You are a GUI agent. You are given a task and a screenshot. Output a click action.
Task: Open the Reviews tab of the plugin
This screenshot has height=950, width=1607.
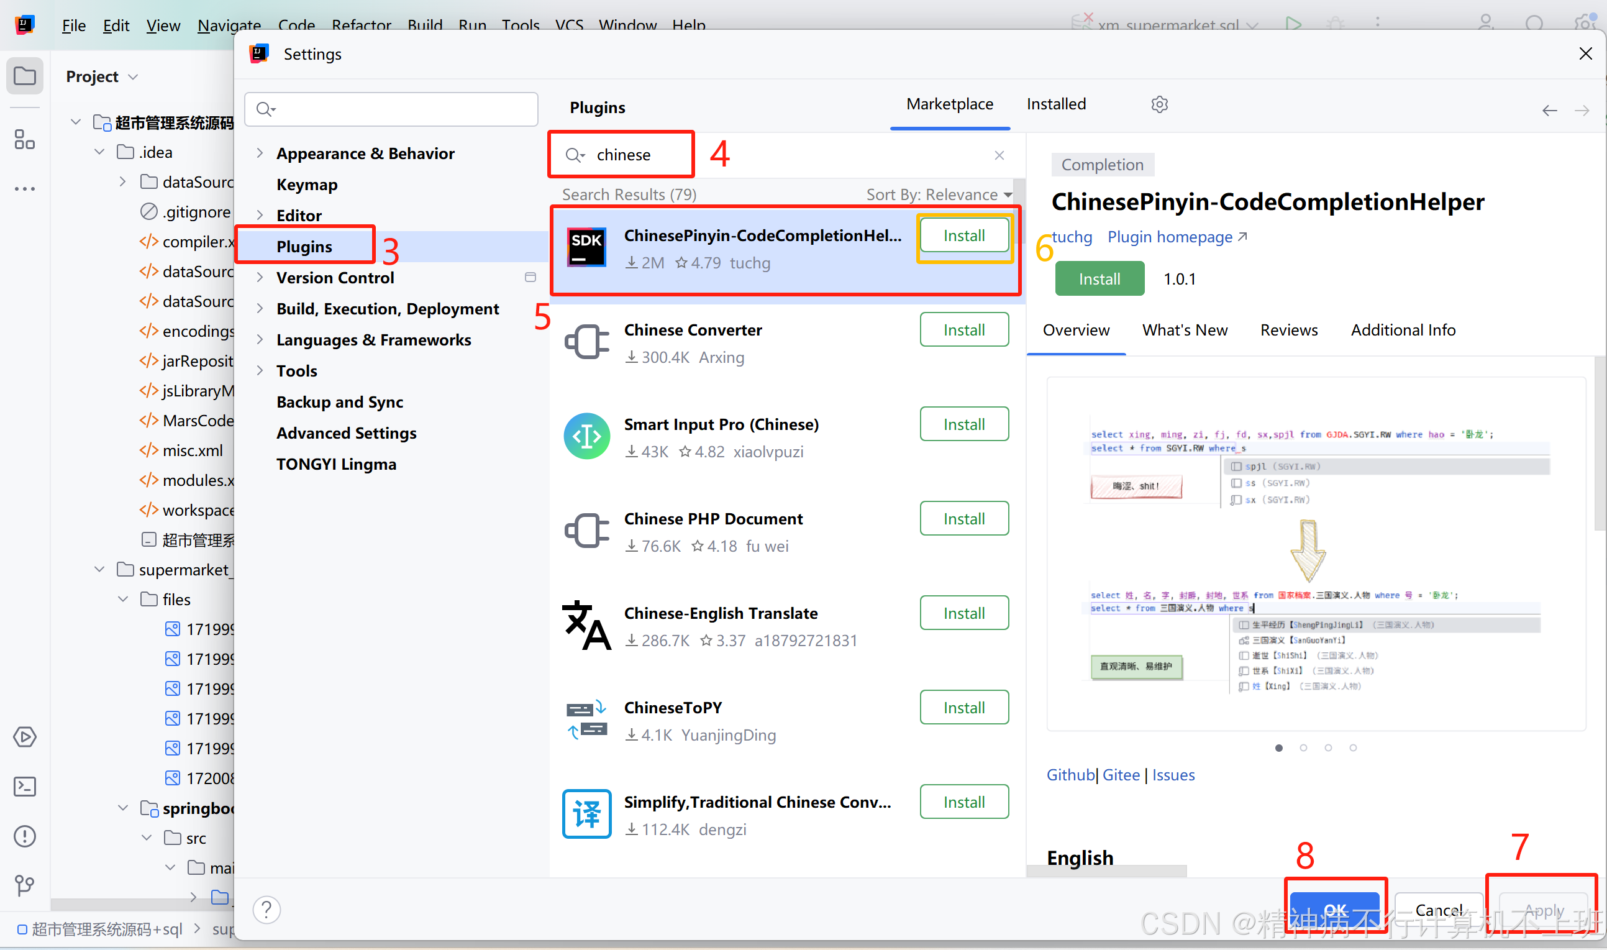1288,331
